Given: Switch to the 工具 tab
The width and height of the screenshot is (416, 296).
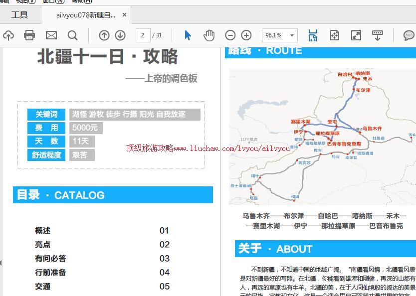Looking at the screenshot, I should (20, 15).
